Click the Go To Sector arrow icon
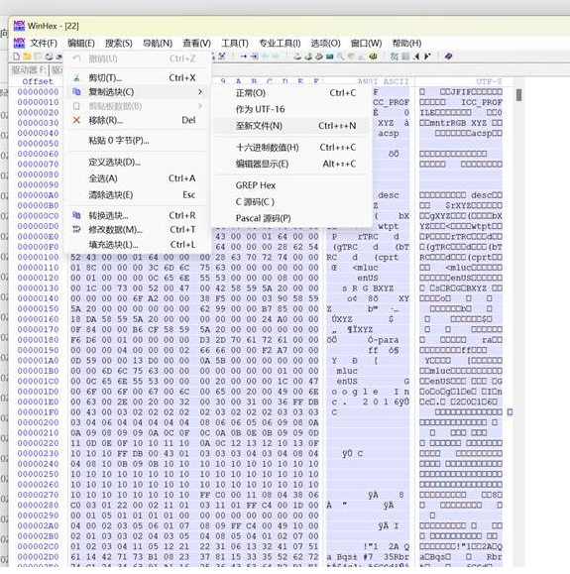This screenshot has width=570, height=574. pyautogui.click(x=254, y=56)
